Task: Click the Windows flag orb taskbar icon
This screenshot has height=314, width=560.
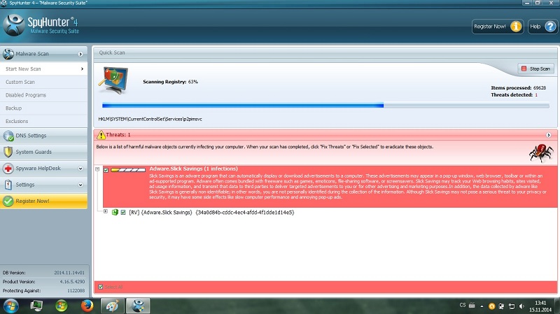Action: click(62, 306)
